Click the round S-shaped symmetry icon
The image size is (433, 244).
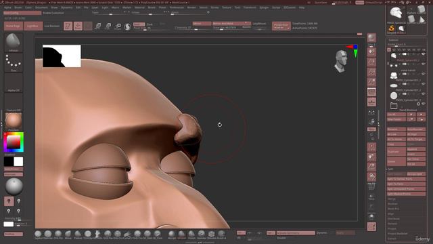128,27
